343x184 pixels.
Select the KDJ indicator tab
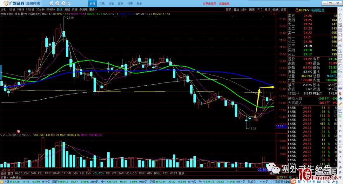128,173
